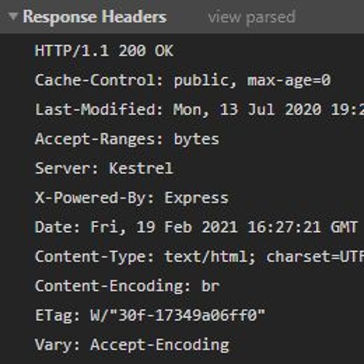Click the ETag header line
The image size is (364, 364).
pos(150,315)
